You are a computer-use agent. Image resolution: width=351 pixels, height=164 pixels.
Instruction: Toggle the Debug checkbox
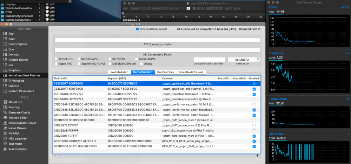point(141,64)
